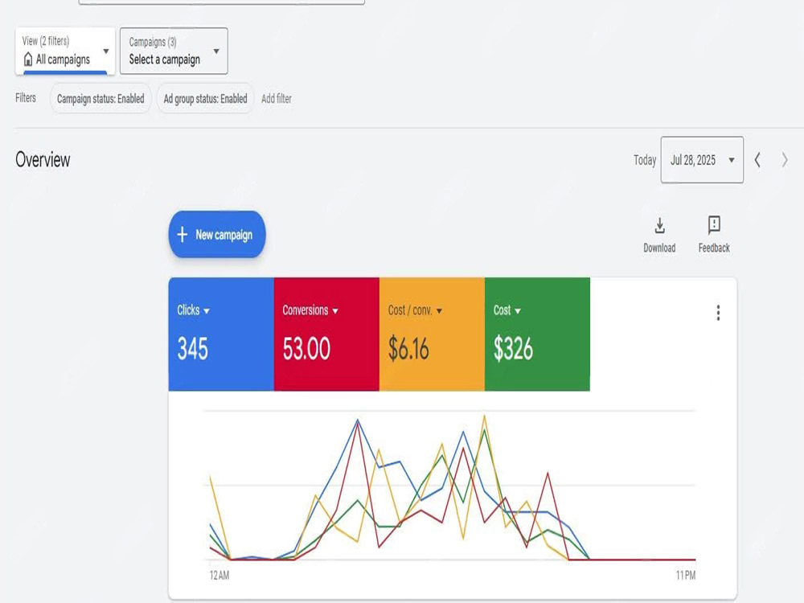Select the green Cost value $326
Screen dimensions: 804x603
(513, 349)
